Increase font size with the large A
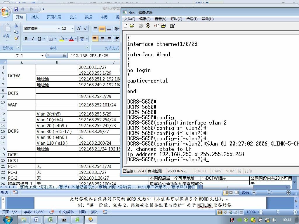Viewport: 299px width, 224px height. coord(79,29)
